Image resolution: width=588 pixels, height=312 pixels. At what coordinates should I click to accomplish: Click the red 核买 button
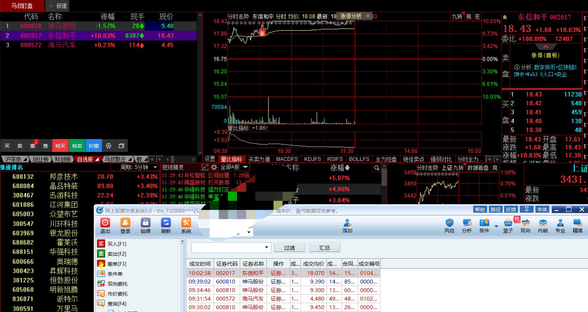click(60, 146)
